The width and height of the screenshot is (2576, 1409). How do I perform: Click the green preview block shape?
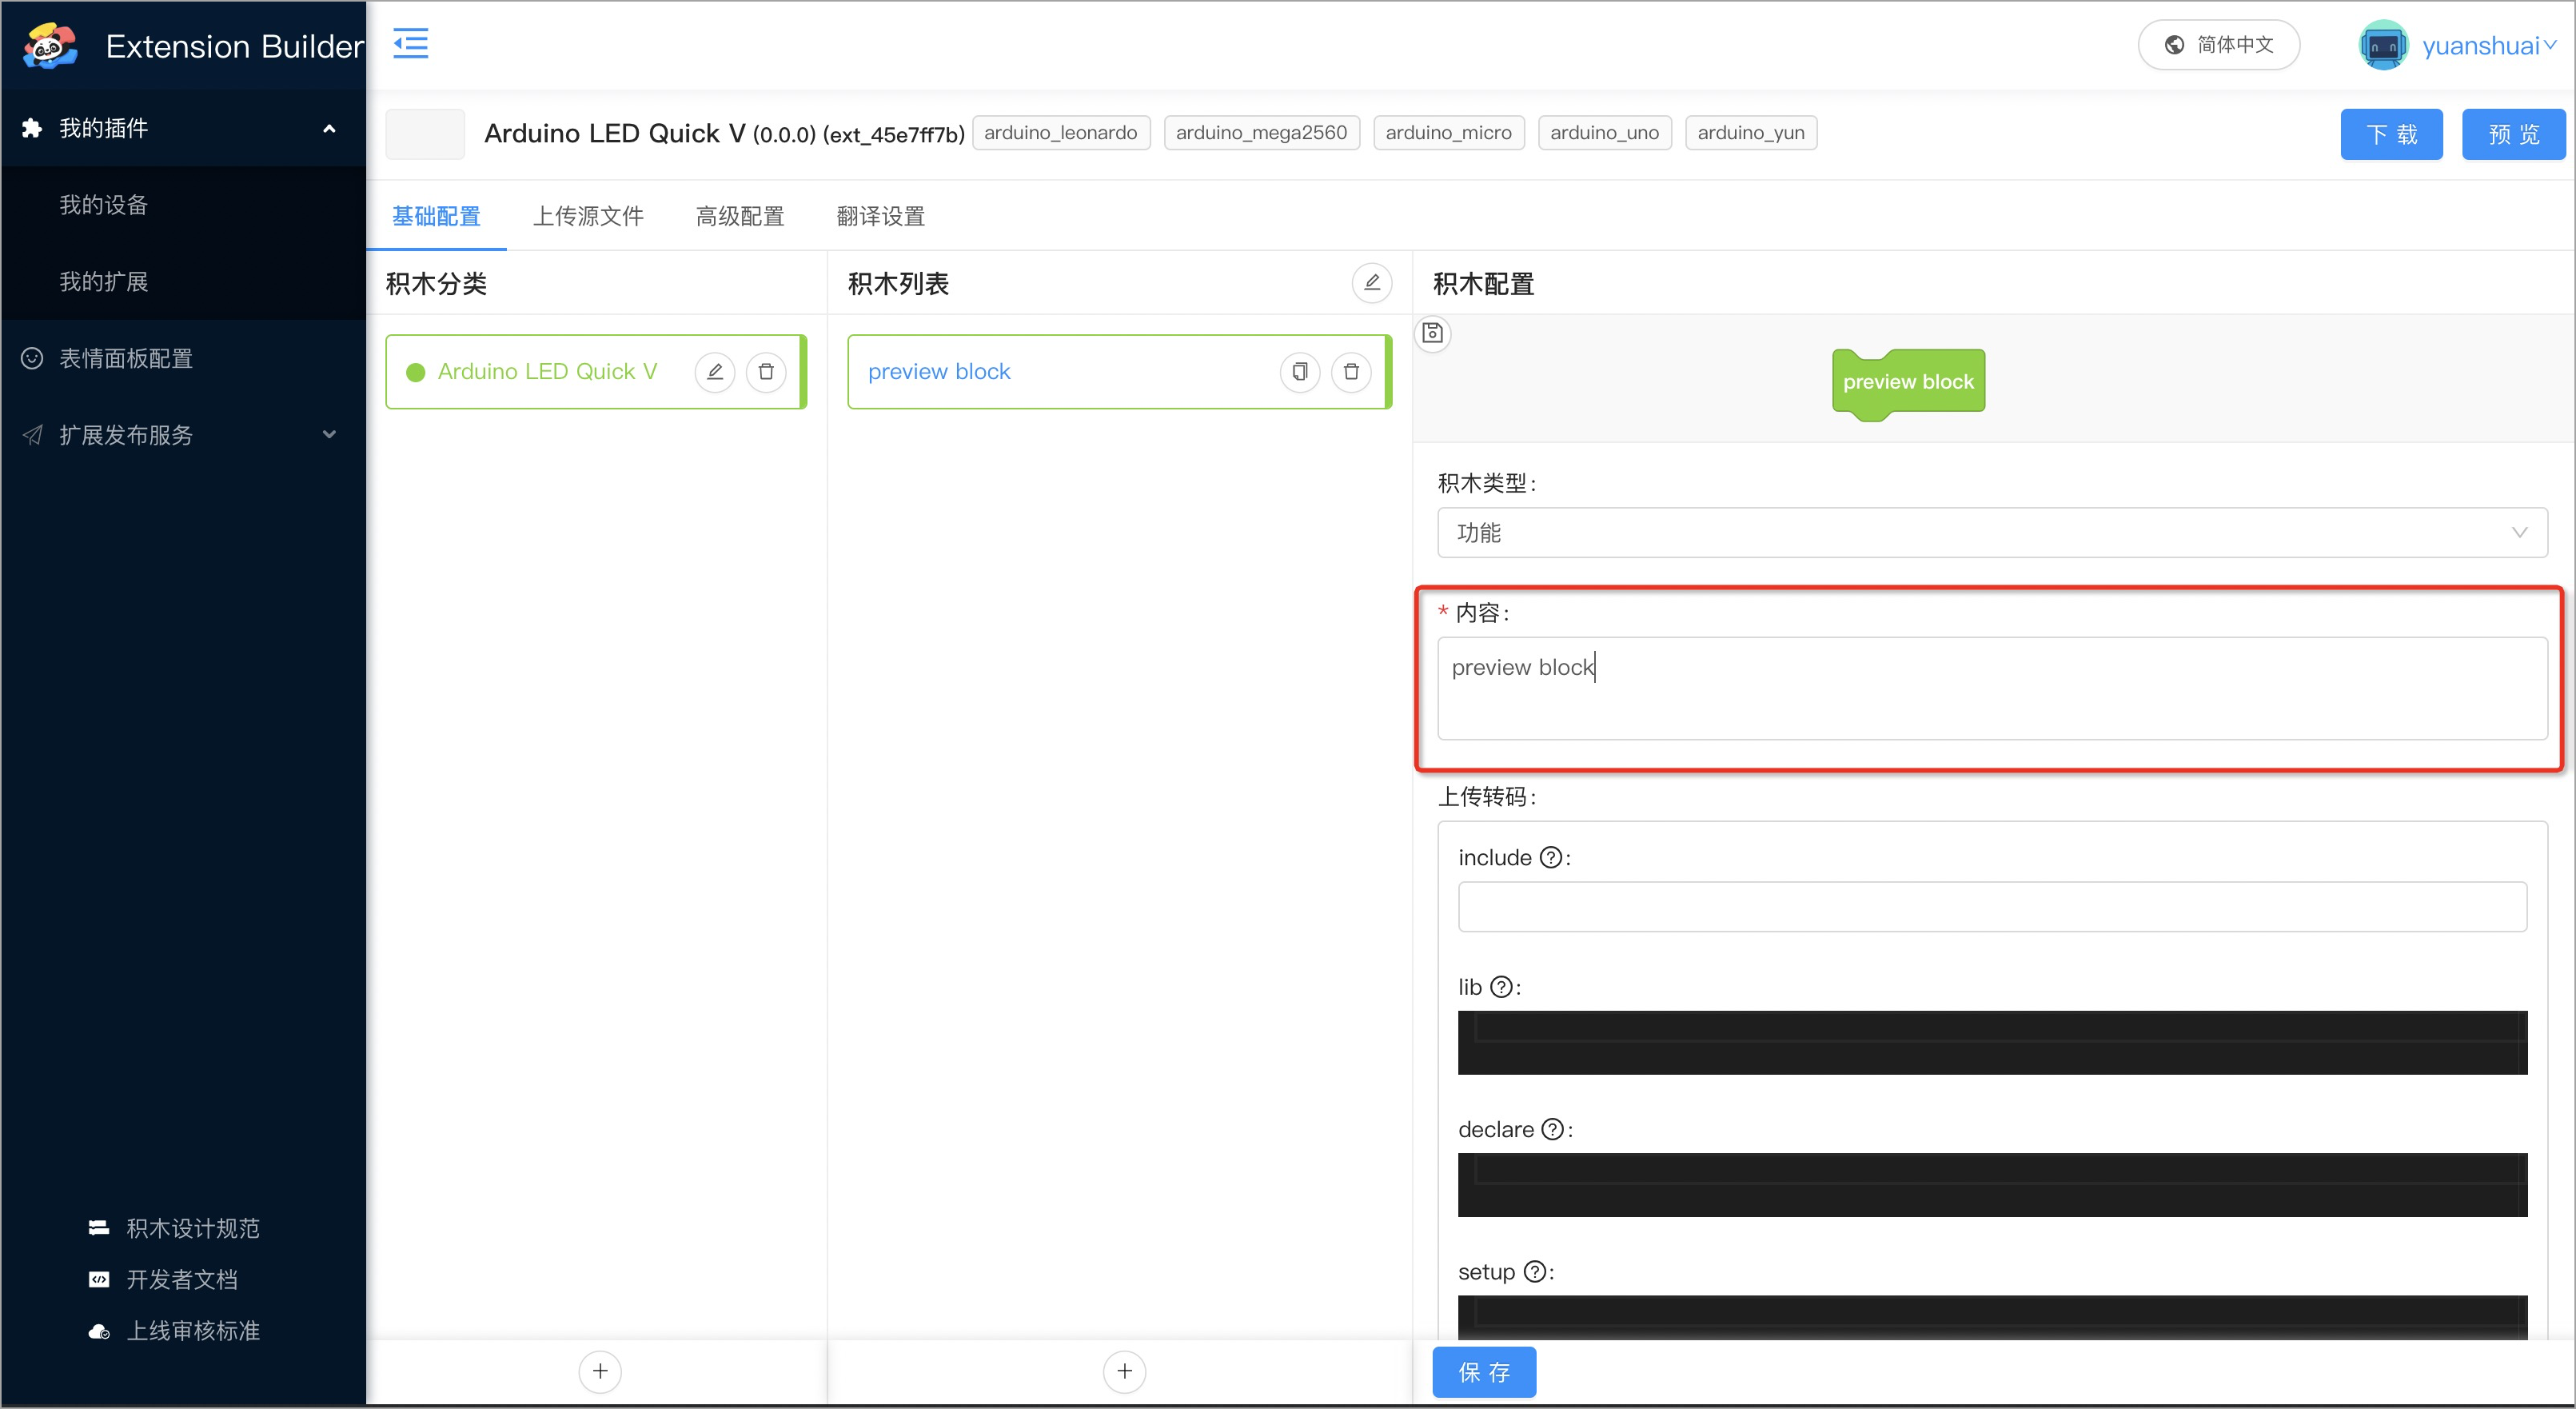pos(1907,382)
